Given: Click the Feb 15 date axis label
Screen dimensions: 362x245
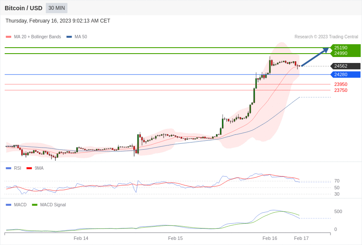Looking at the screenshot, I should coord(175,238).
